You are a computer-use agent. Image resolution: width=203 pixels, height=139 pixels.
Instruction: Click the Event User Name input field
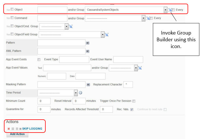point(128,60)
